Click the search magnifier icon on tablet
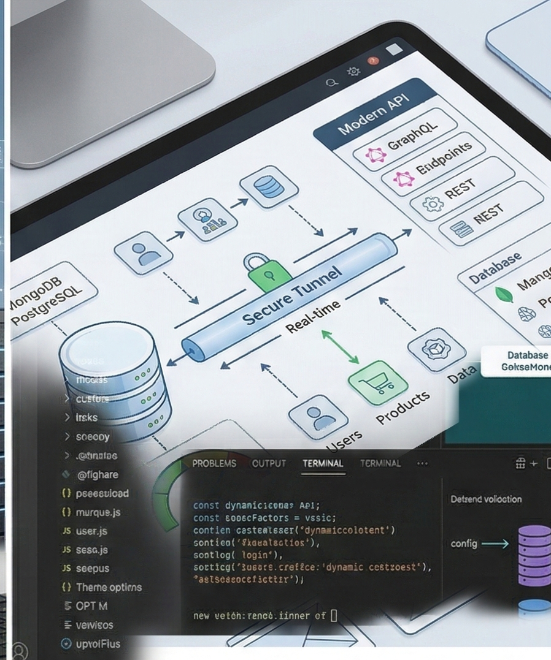This screenshot has height=660, width=551. (x=332, y=83)
